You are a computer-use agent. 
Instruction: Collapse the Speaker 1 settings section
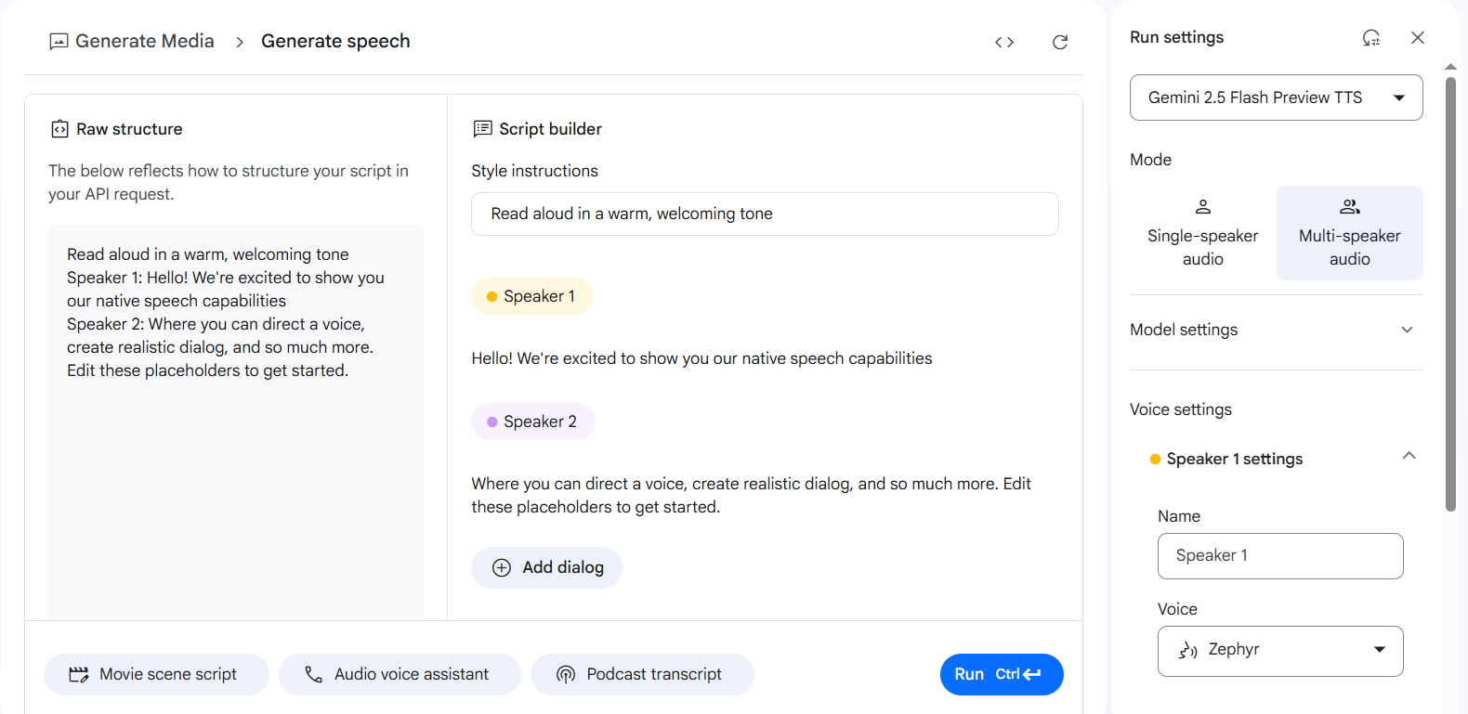pyautogui.click(x=1409, y=456)
